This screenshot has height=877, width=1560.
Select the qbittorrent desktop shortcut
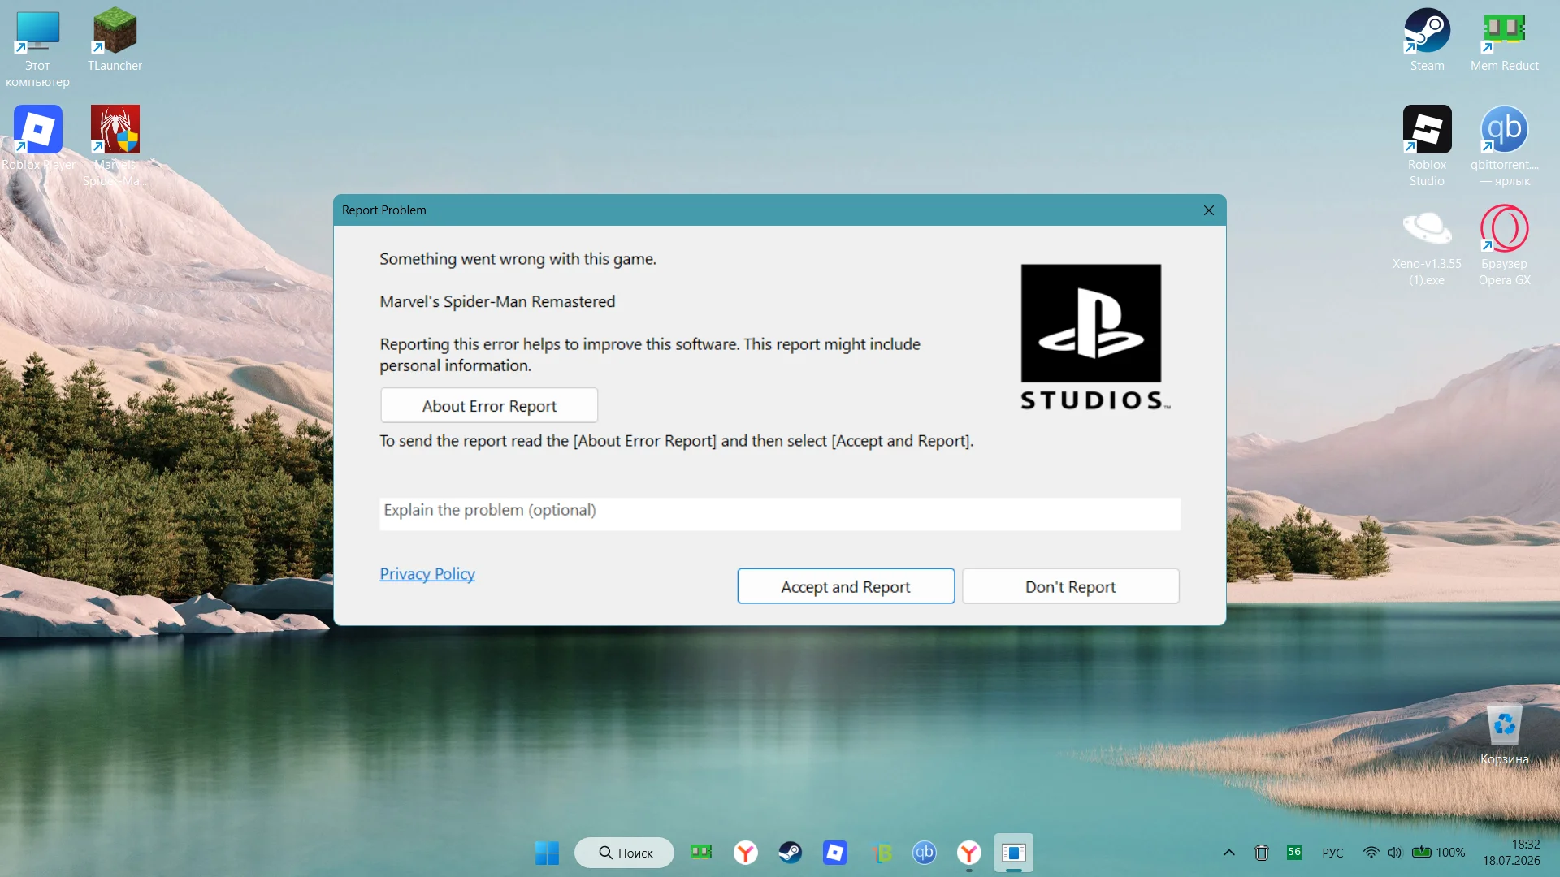click(1504, 146)
